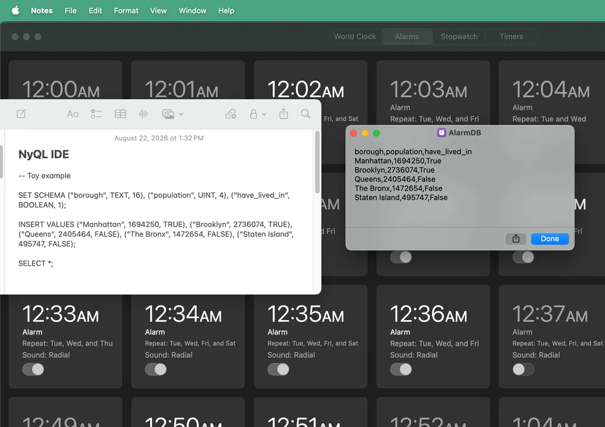Click the INSERT VALUES statement text
Screen dimensions: 605x427
click(x=156, y=234)
